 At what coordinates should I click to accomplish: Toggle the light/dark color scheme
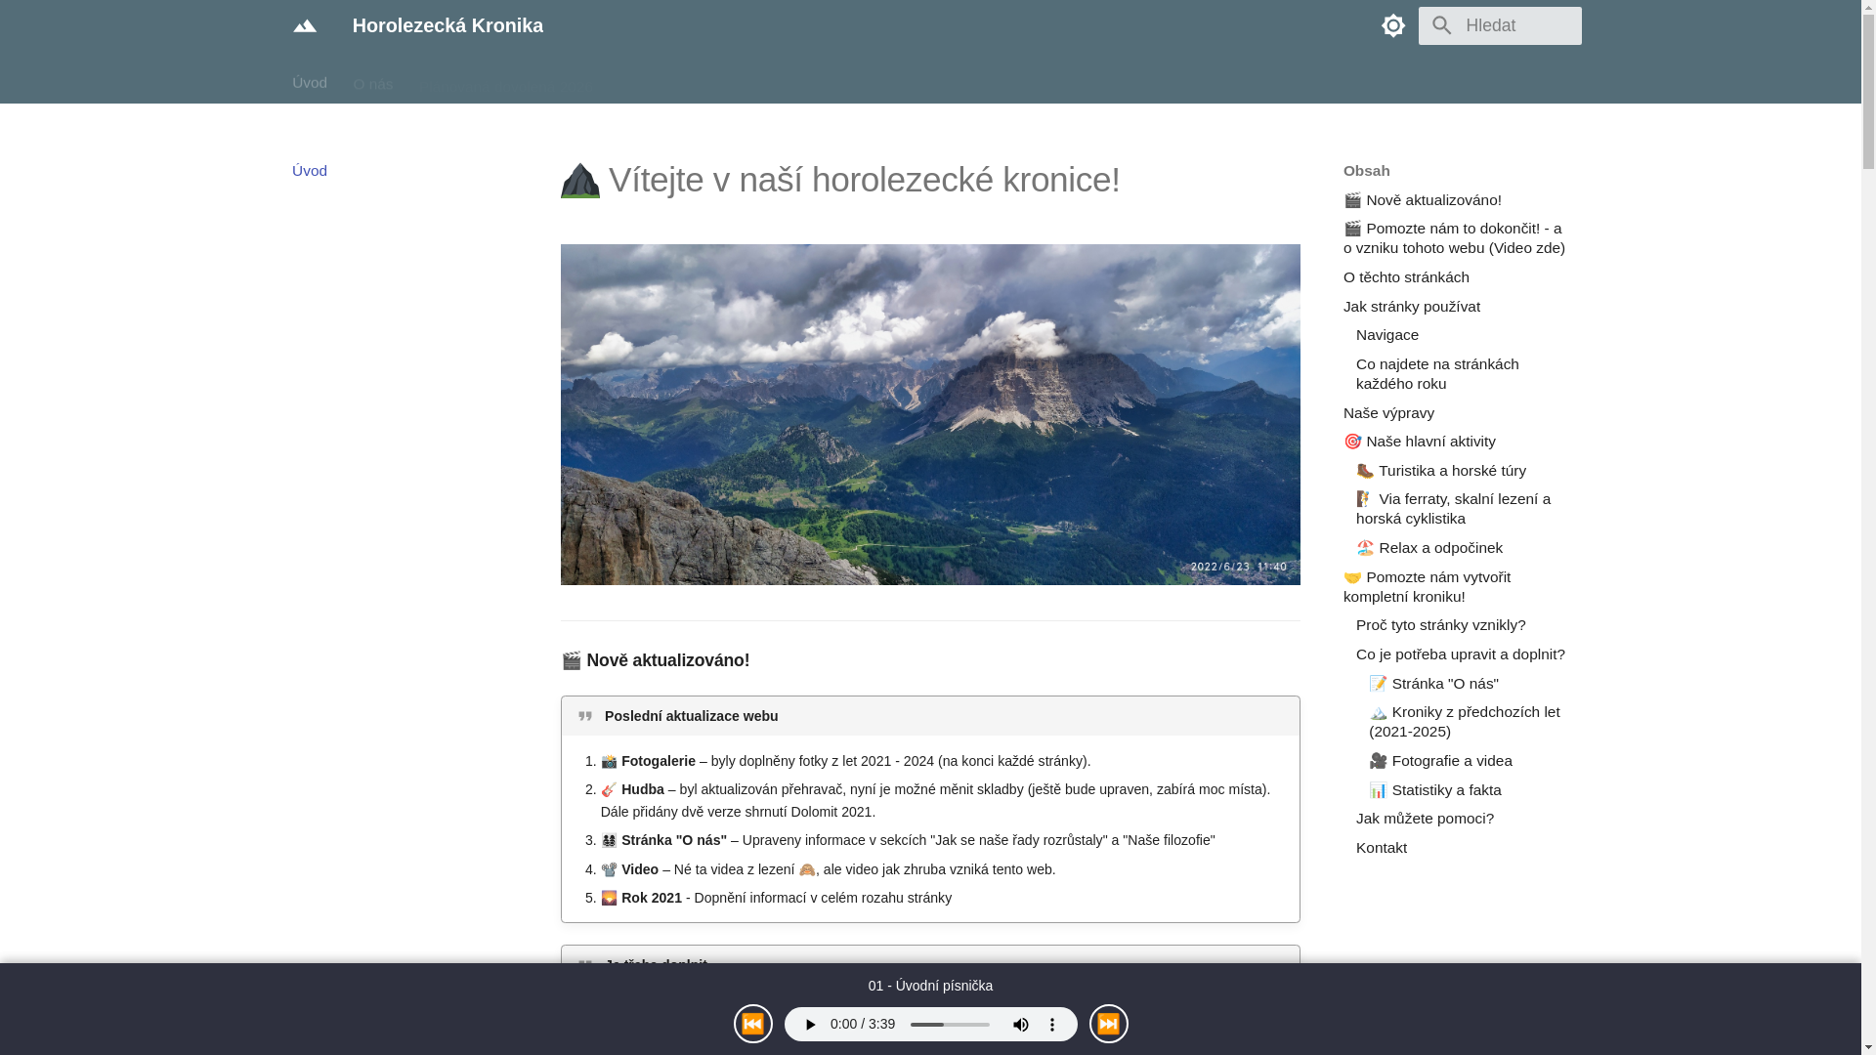point(1393,25)
